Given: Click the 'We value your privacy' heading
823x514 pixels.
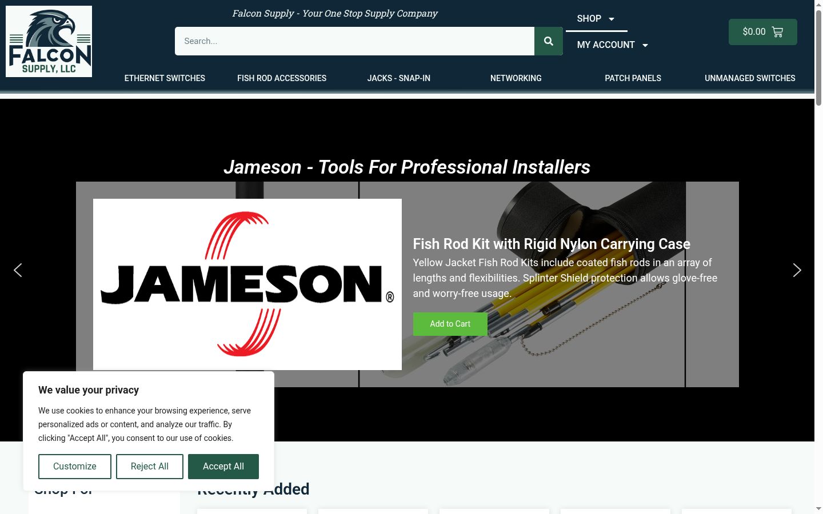Looking at the screenshot, I should [x=89, y=390].
